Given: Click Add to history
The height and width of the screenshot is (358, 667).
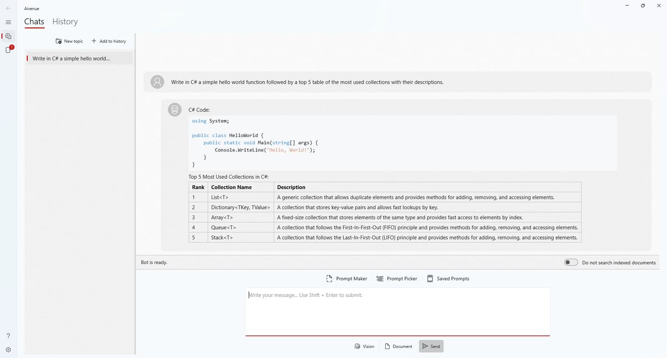Looking at the screenshot, I should 108,41.
